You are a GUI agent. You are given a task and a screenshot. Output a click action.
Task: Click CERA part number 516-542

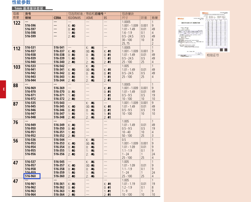point(59,66)
